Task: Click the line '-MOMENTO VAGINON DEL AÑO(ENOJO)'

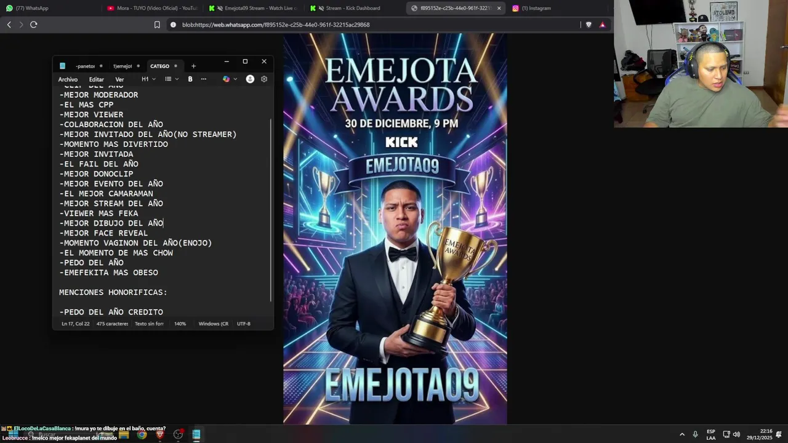Action: [x=135, y=243]
